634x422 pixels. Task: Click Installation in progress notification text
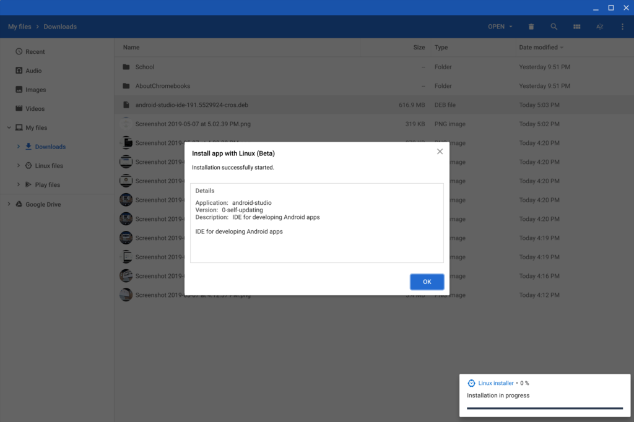pyautogui.click(x=498, y=395)
